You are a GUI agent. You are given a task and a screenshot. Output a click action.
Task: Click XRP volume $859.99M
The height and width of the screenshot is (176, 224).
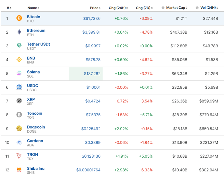point(209,101)
